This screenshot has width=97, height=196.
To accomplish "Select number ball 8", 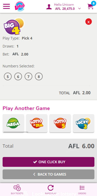I will pos(39,77).
